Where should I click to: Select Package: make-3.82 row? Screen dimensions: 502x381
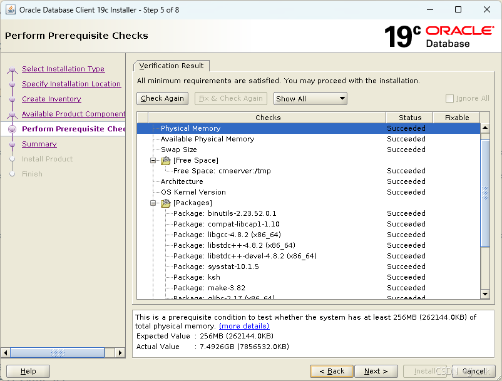[309, 288]
